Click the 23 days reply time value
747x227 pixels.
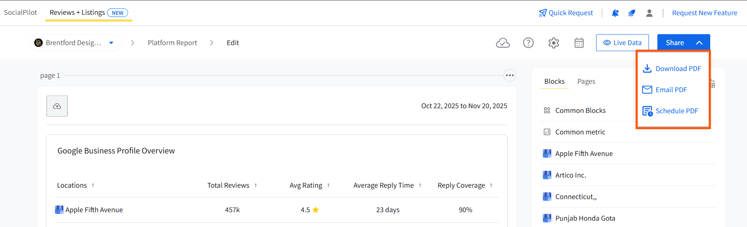(x=388, y=210)
